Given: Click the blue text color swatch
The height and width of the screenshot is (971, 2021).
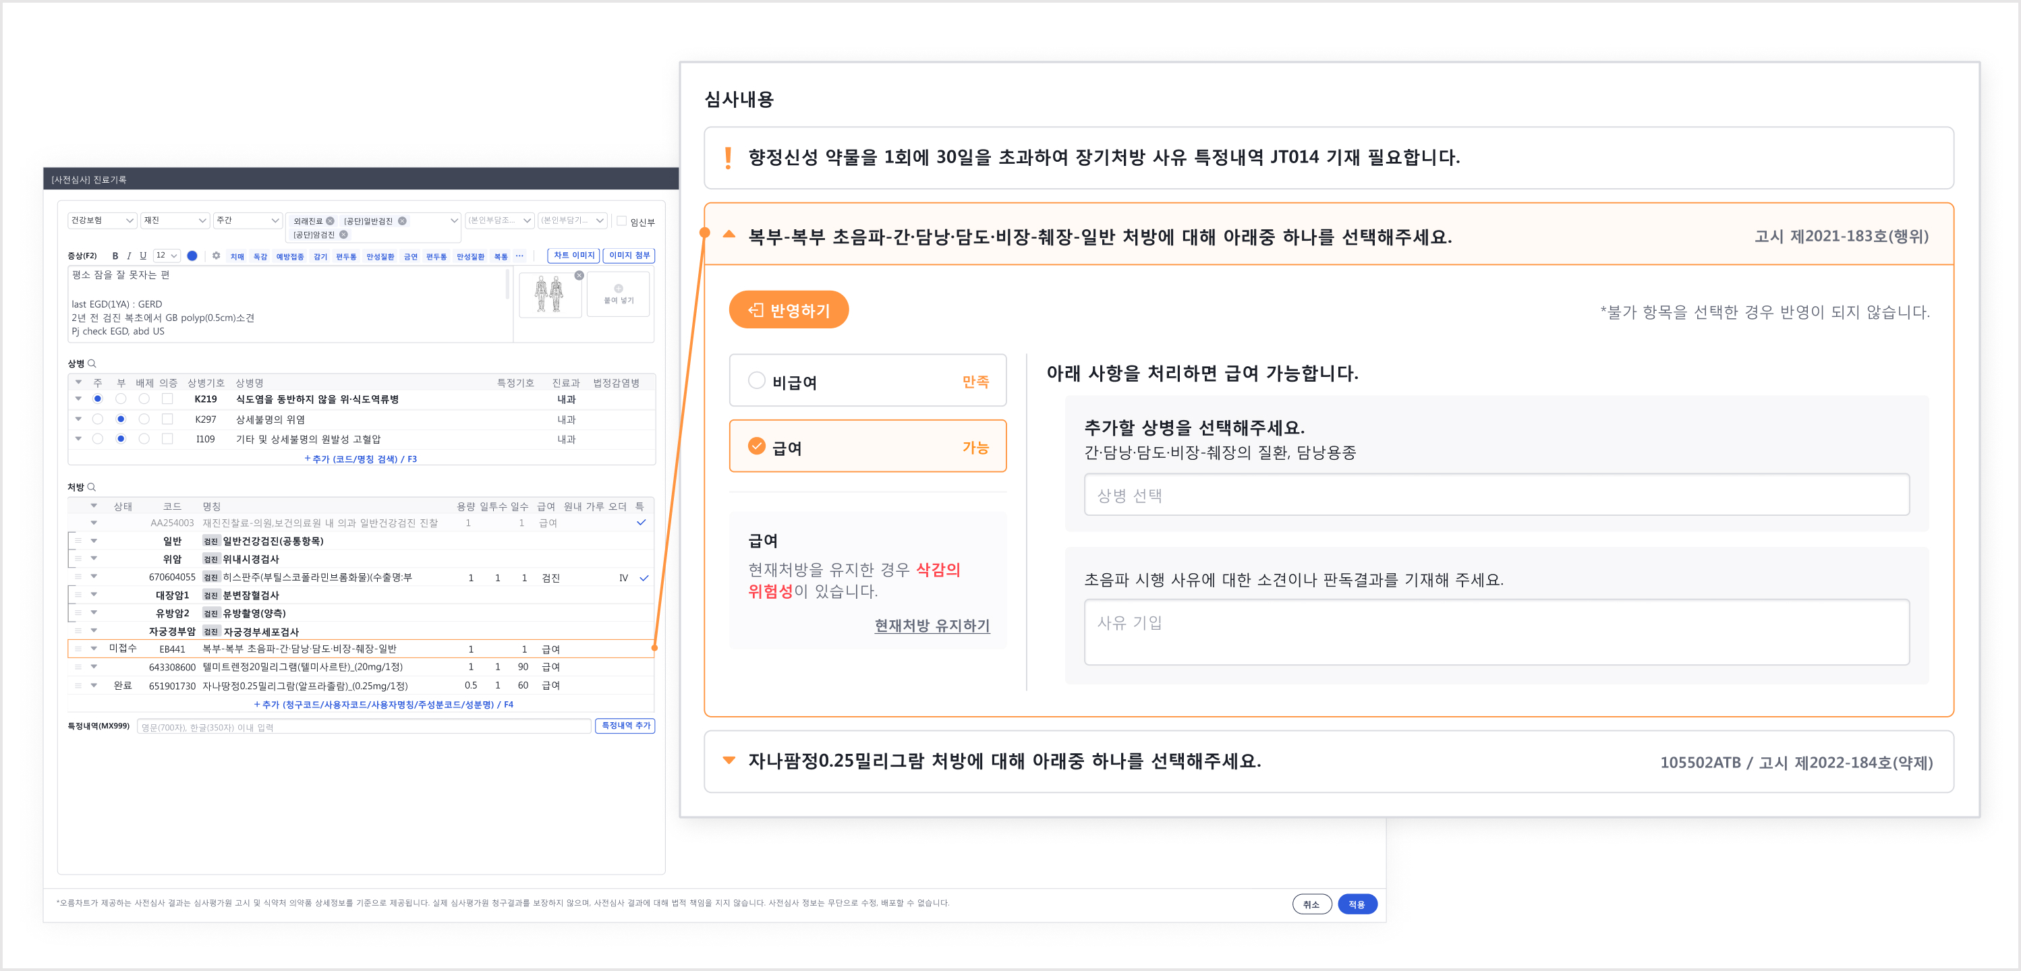Looking at the screenshot, I should click(x=192, y=256).
